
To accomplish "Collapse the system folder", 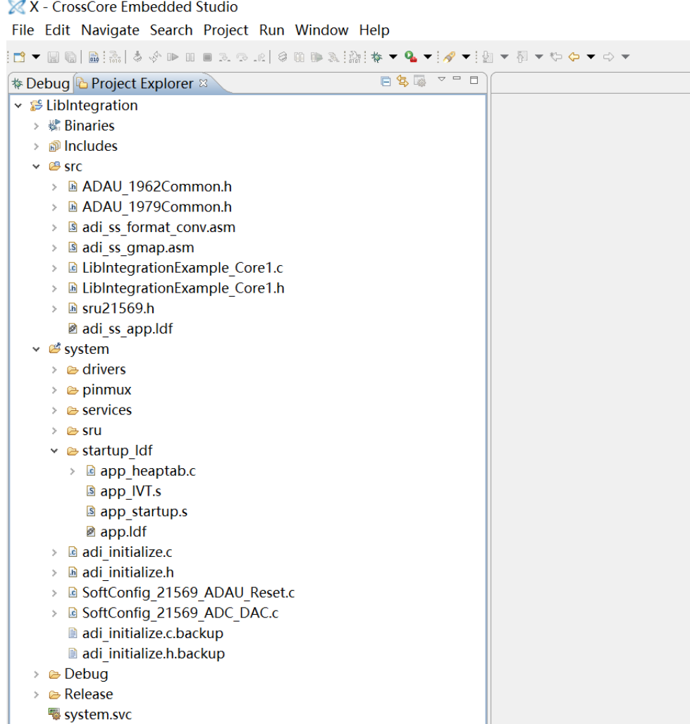I will pos(37,350).
